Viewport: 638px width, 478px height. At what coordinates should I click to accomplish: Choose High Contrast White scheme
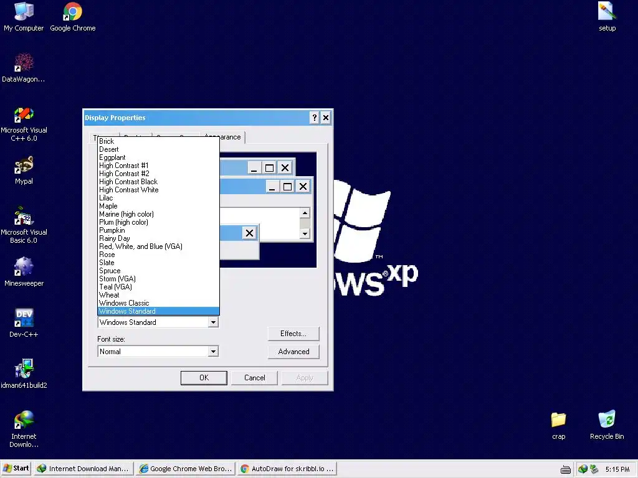(x=159, y=190)
